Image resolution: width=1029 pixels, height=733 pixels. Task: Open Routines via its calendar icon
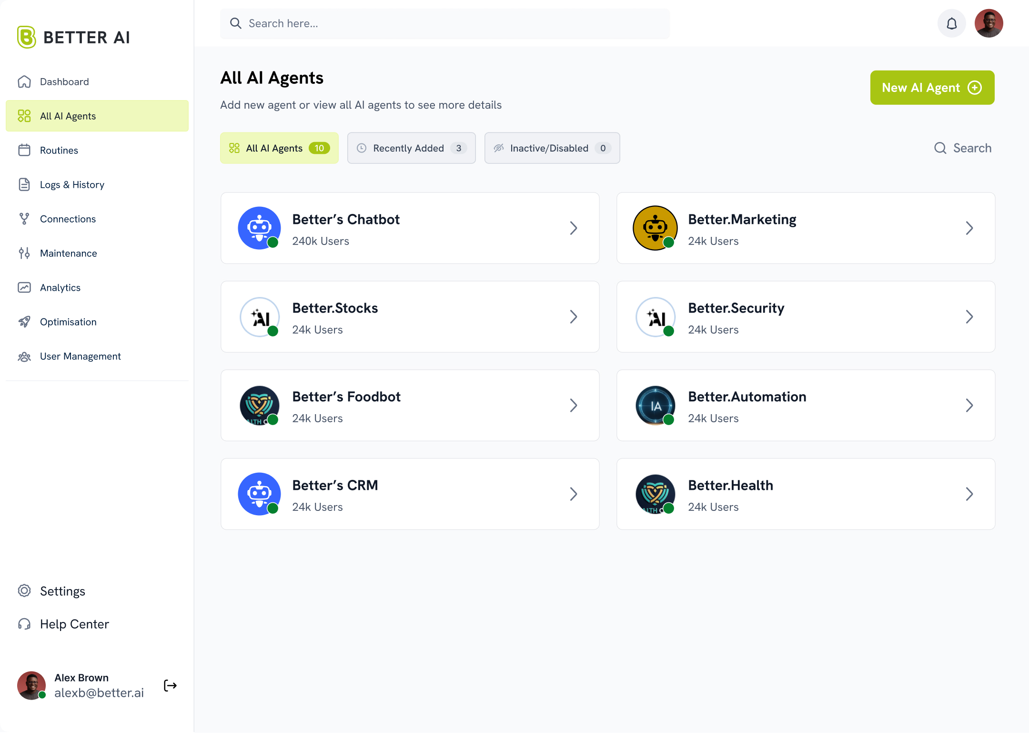(24, 150)
